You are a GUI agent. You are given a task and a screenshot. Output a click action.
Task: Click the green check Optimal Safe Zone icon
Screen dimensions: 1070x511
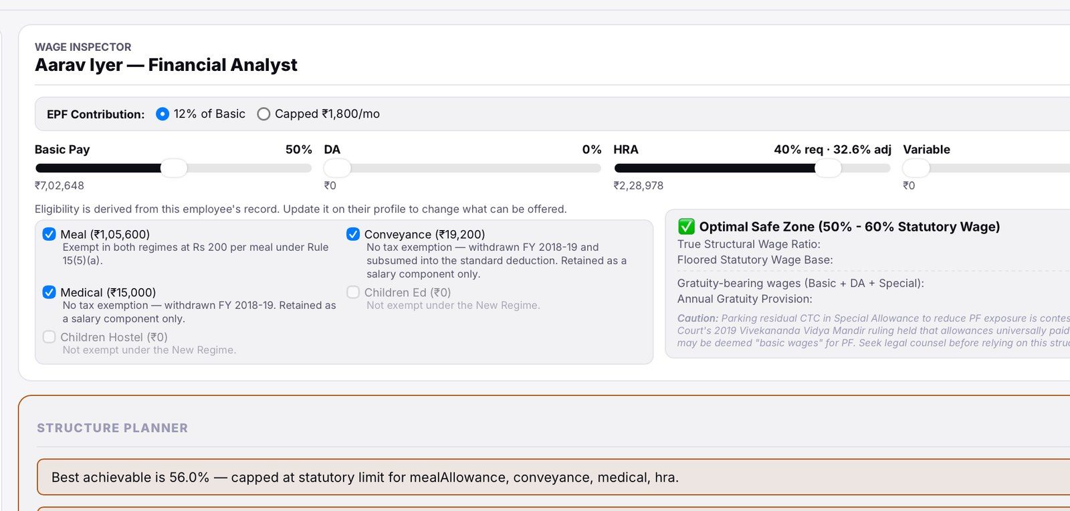[686, 227]
